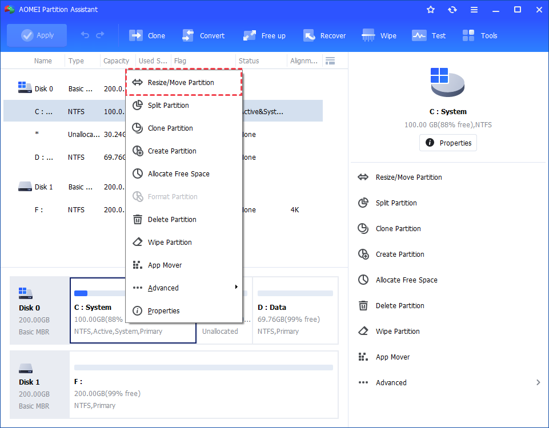Click the Apply button

pyautogui.click(x=37, y=35)
